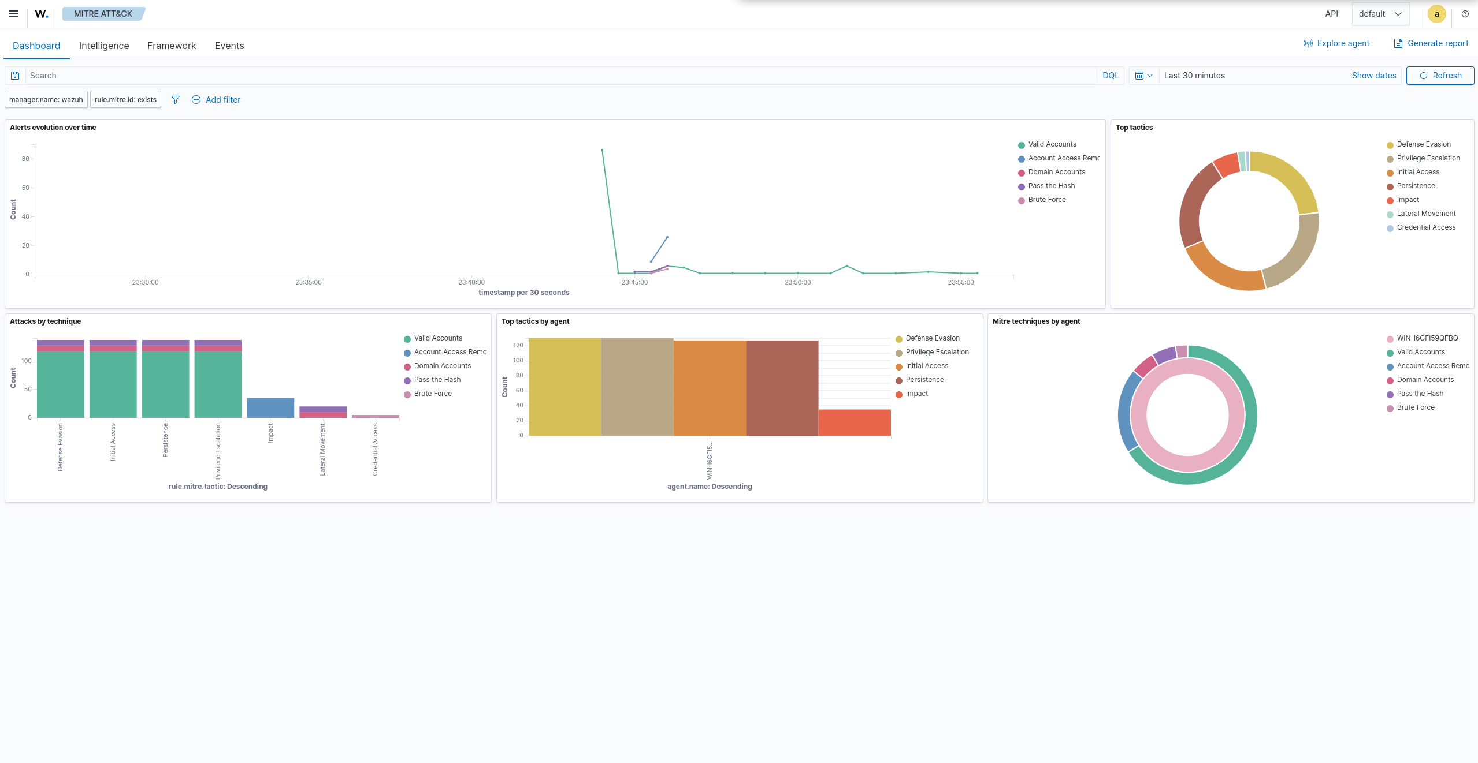1478x763 pixels.
Task: Click the Explore agent signal icon
Action: point(1308,43)
